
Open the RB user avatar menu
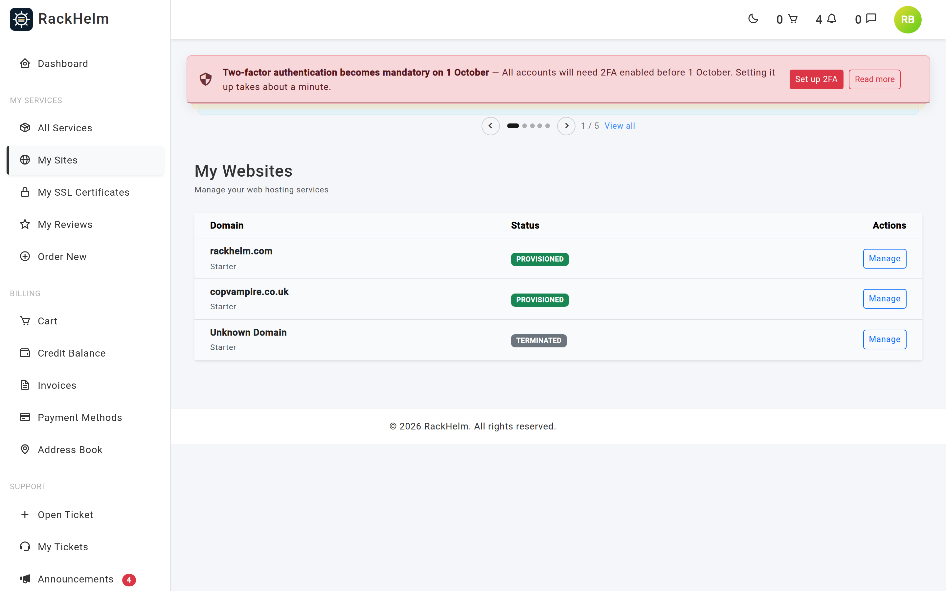point(907,20)
